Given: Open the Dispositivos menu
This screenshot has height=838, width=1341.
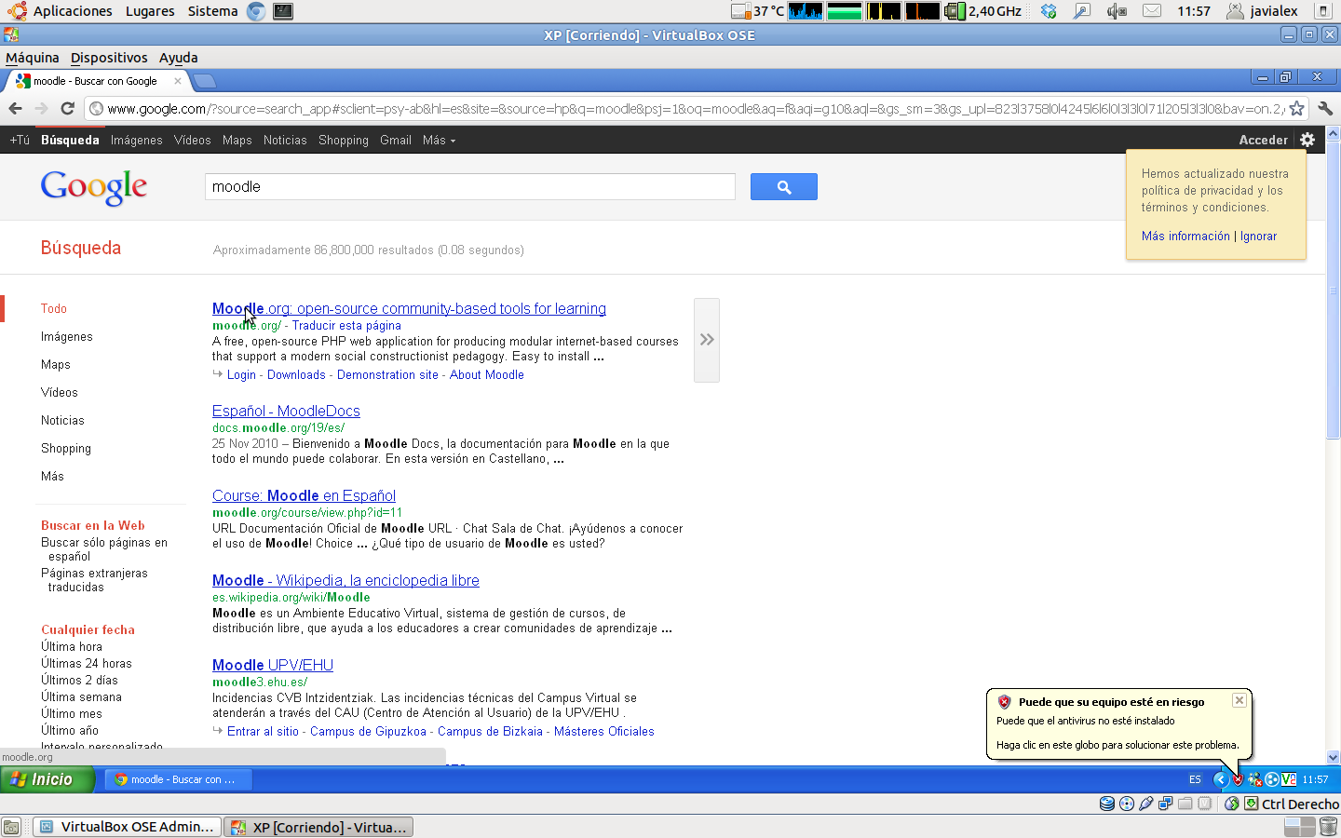Looking at the screenshot, I should pos(109,58).
